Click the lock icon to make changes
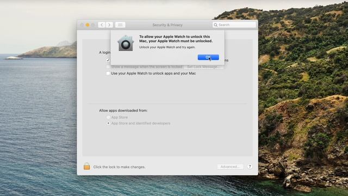The width and height of the screenshot is (348, 196). coord(87,166)
